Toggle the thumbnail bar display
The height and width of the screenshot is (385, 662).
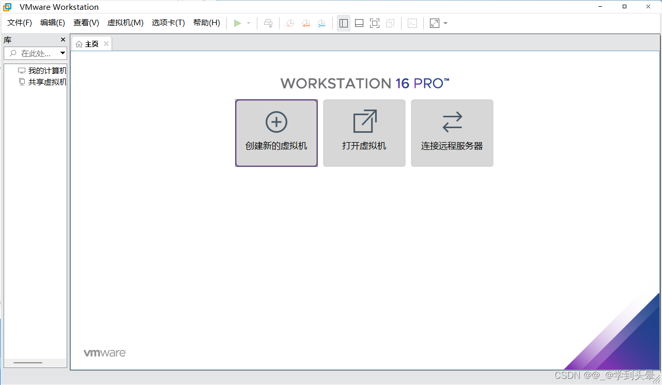point(359,23)
